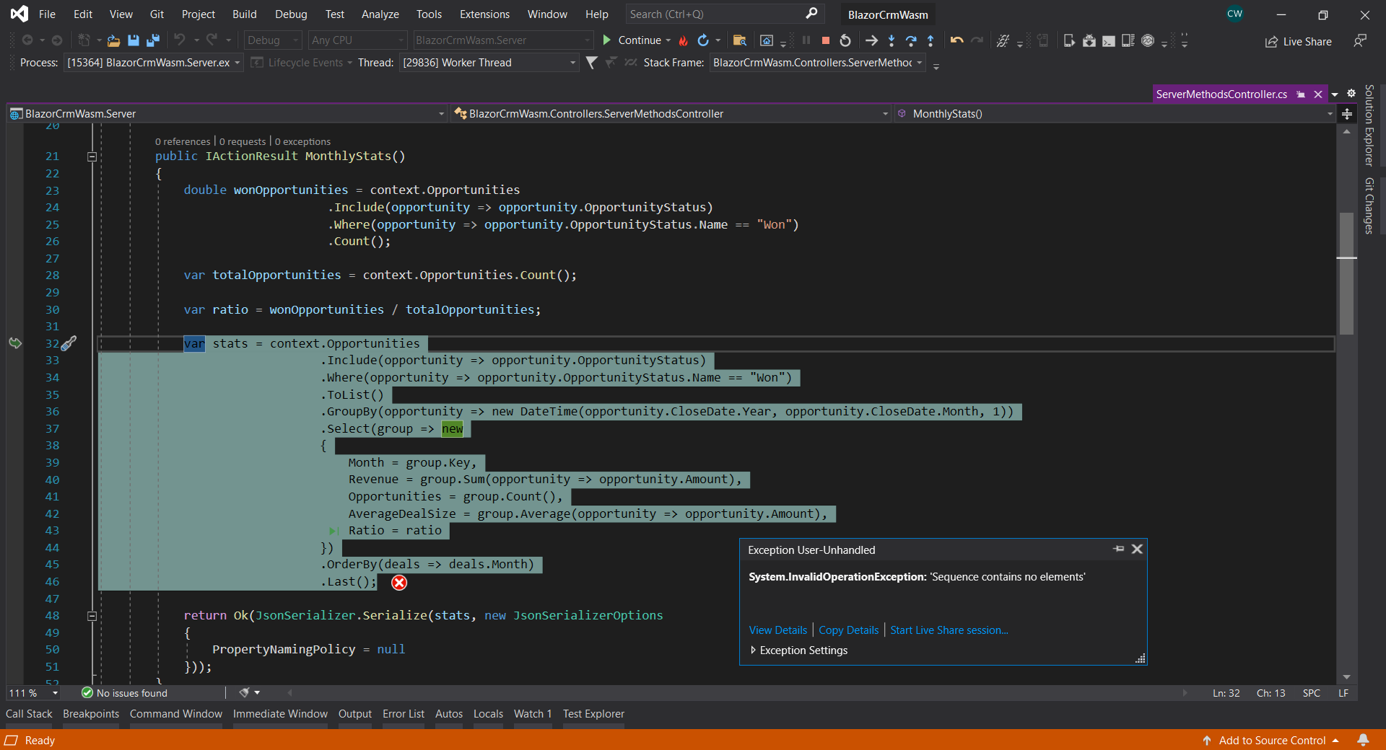The width and height of the screenshot is (1386, 750).
Task: Switch to the Watch 1 window
Action: [532, 714]
